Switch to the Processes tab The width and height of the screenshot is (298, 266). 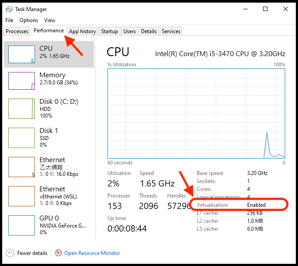tap(17, 31)
